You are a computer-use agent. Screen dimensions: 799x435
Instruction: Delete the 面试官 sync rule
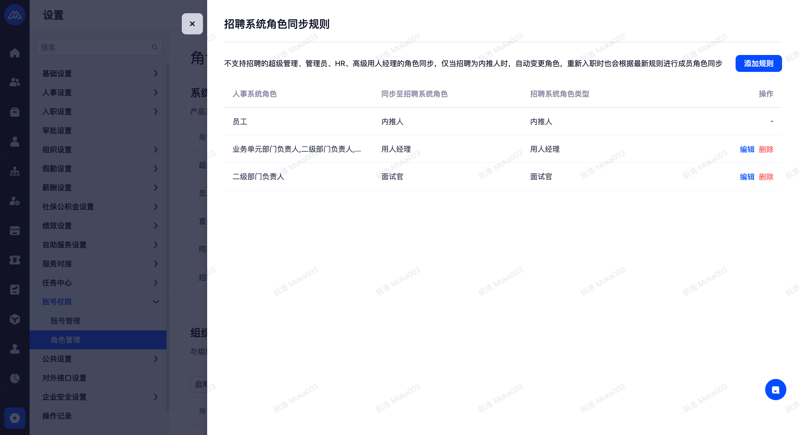pyautogui.click(x=766, y=177)
